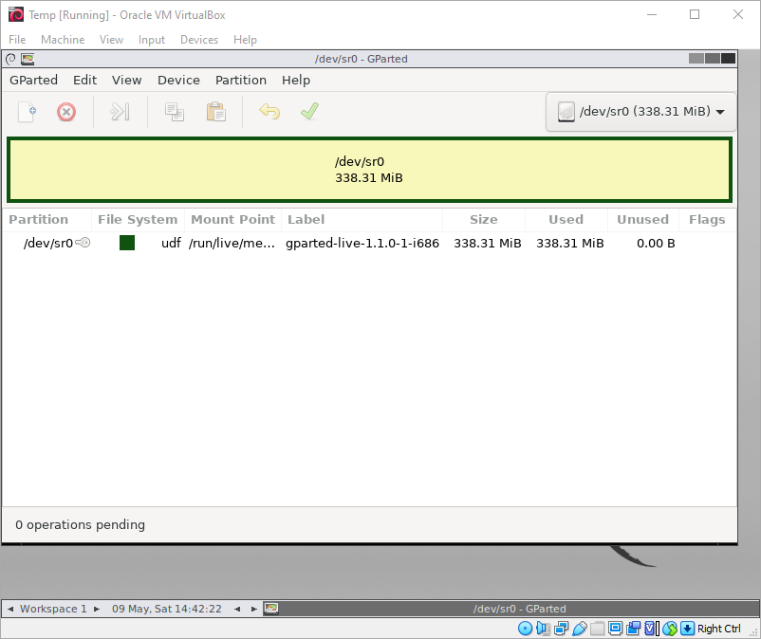
Task: Click the Workspace 1 label in taskbar
Action: point(53,609)
